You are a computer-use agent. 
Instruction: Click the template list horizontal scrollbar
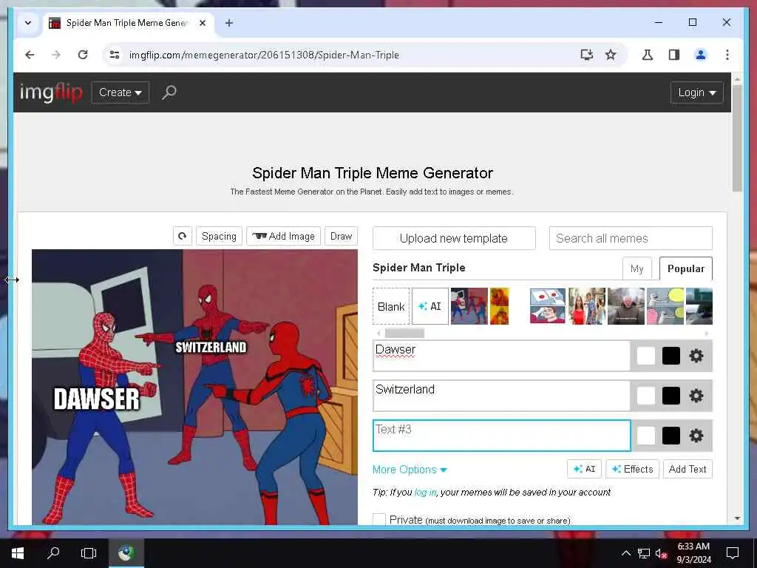(x=404, y=334)
